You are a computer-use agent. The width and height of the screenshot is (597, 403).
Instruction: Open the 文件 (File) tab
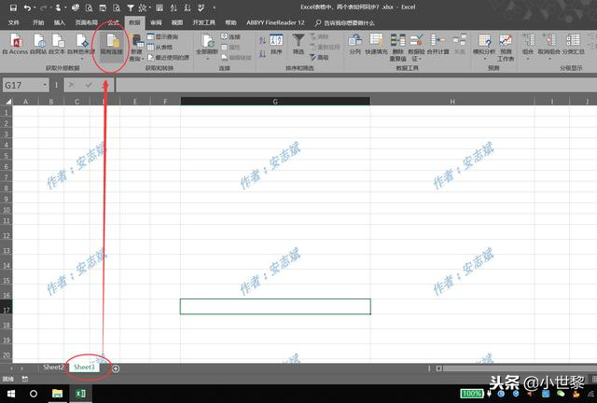point(14,22)
